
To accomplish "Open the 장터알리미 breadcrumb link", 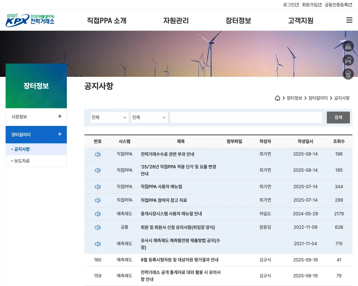I will point(317,98).
